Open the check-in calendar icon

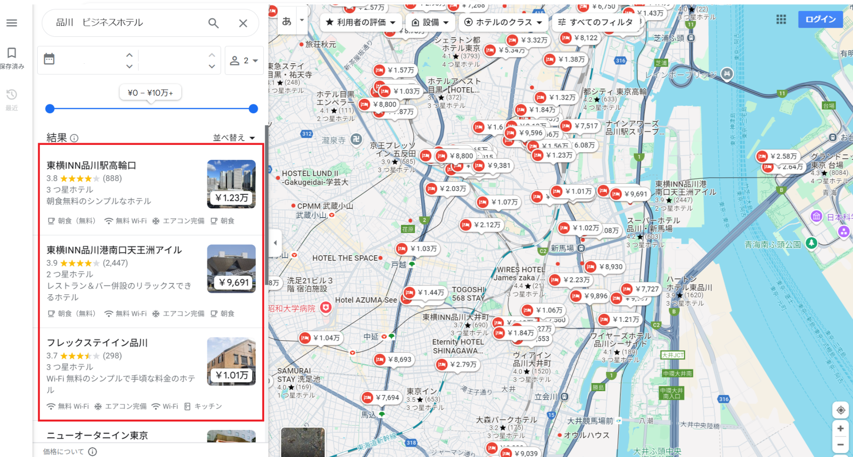pos(49,59)
